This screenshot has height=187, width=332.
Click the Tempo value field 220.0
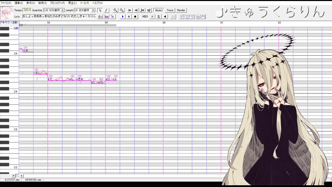[27, 10]
